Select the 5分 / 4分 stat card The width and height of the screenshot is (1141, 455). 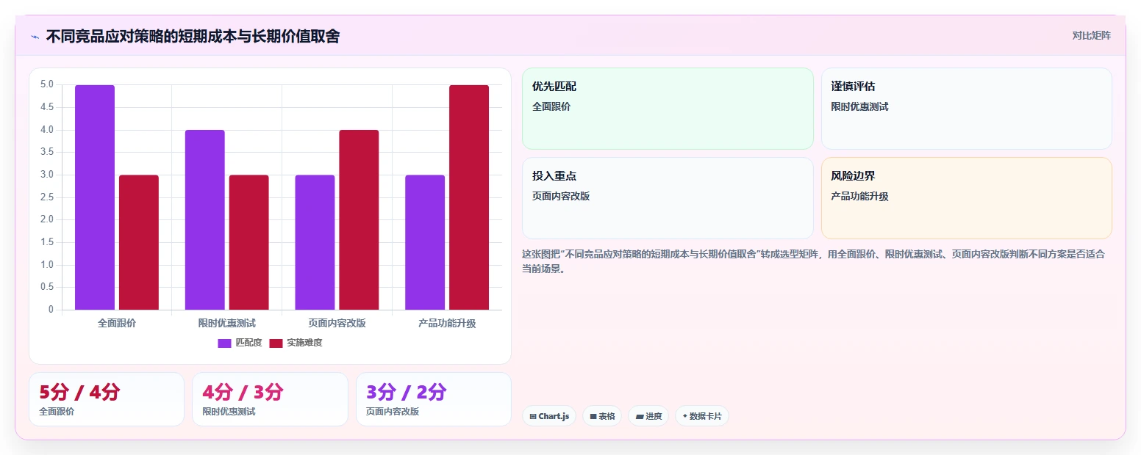point(107,399)
